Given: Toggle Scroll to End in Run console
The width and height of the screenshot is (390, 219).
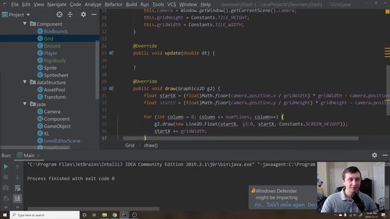Looking at the screenshot, I should pos(18,198).
